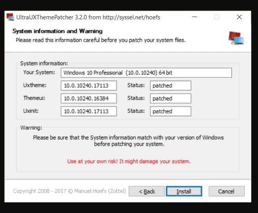The image size is (258, 213).
Task: Close the UltraUXThemePatcher window
Action: tap(239, 17)
